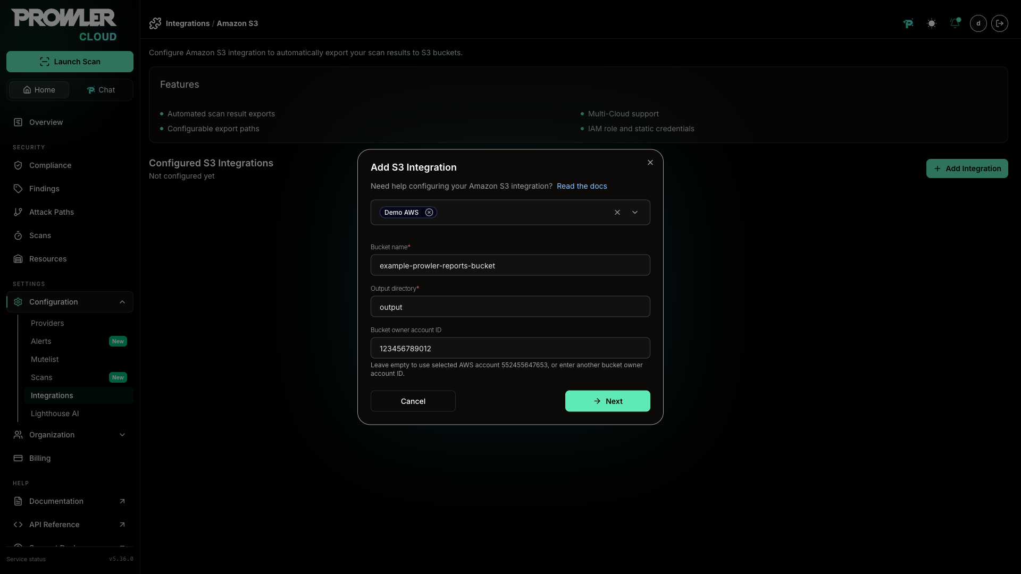Click the Overview sidebar icon
This screenshot has width=1021, height=574.
pos(18,122)
